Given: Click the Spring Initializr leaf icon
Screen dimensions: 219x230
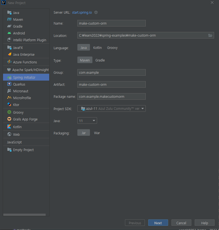Looking at the screenshot, I should pos(9,77).
